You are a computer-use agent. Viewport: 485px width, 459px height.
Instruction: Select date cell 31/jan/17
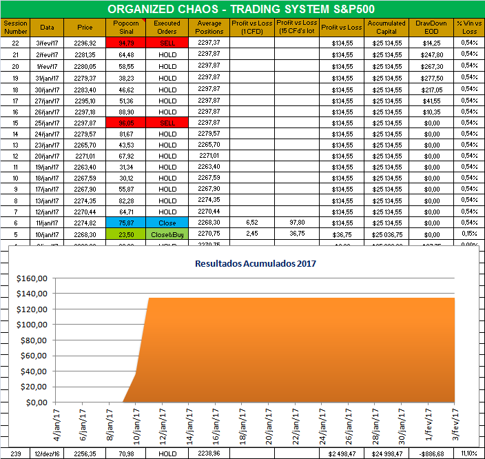[47, 79]
